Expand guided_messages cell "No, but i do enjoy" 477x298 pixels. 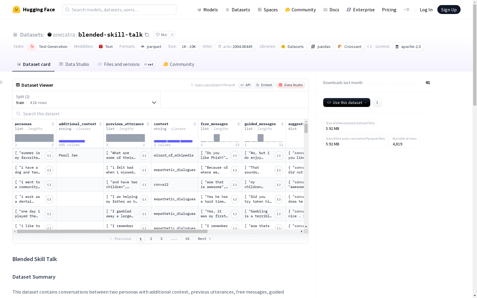coord(279,156)
